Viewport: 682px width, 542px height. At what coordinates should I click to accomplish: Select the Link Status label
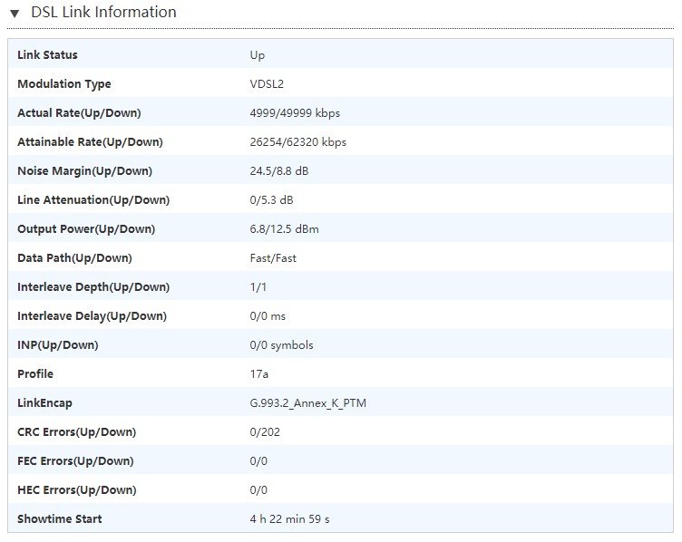[x=47, y=54]
